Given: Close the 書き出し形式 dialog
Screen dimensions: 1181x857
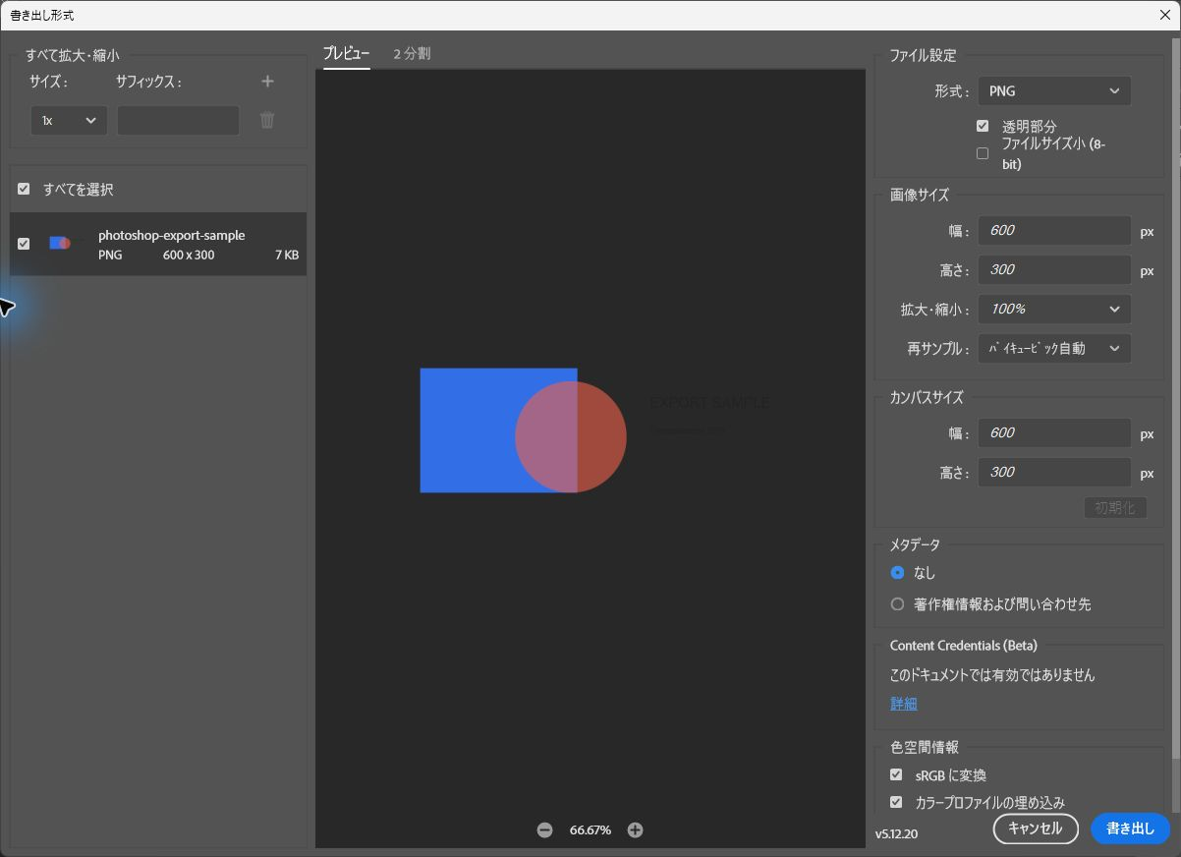Looking at the screenshot, I should pyautogui.click(x=1164, y=15).
